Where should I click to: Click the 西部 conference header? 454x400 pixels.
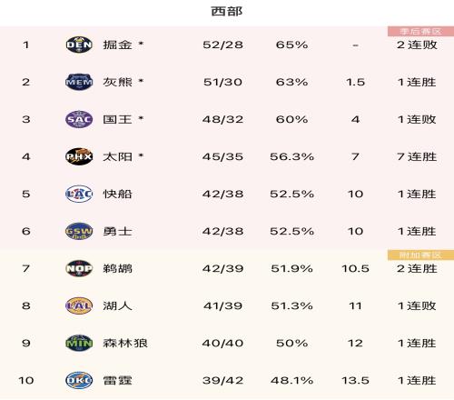[227, 11]
